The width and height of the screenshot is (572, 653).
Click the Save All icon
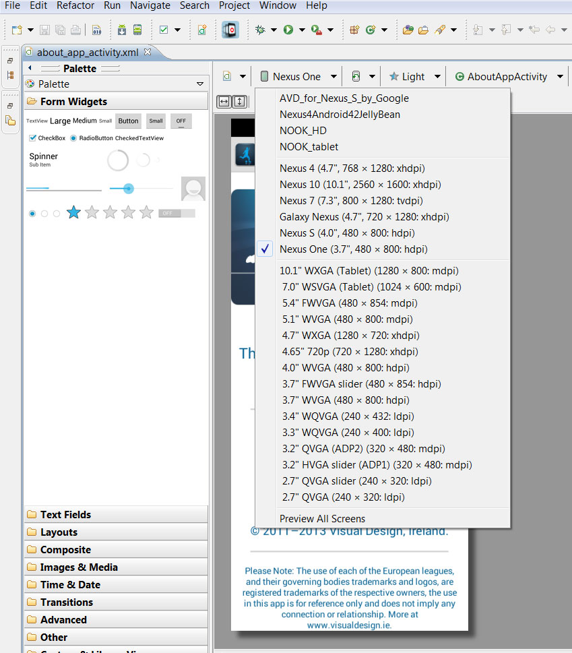(61, 30)
